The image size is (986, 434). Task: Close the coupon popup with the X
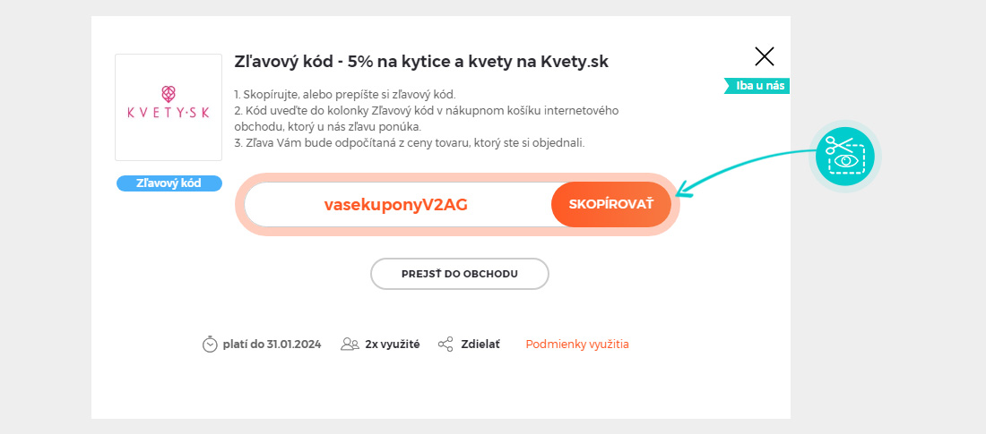coord(764,56)
